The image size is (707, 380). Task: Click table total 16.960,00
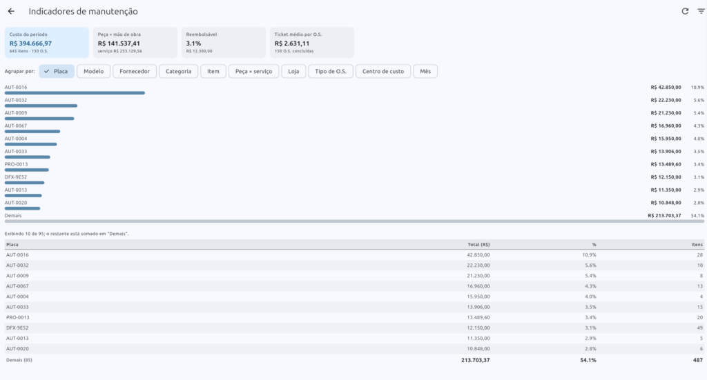[478, 286]
